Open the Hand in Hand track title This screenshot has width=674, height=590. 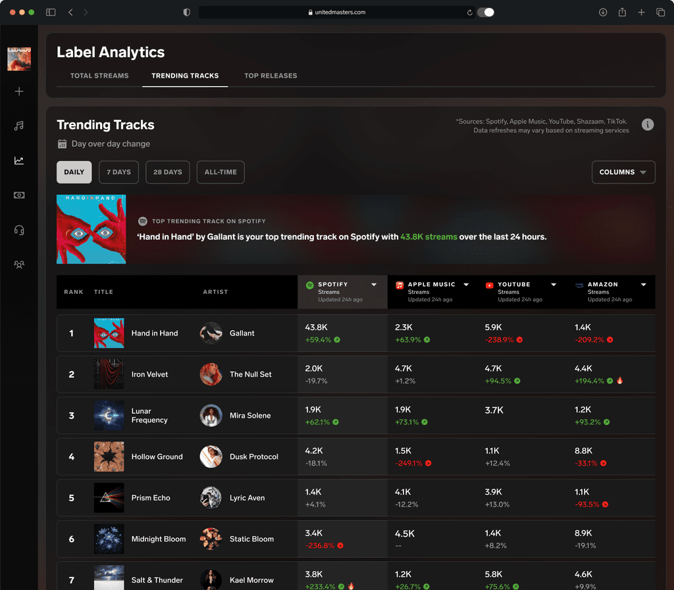pos(155,333)
